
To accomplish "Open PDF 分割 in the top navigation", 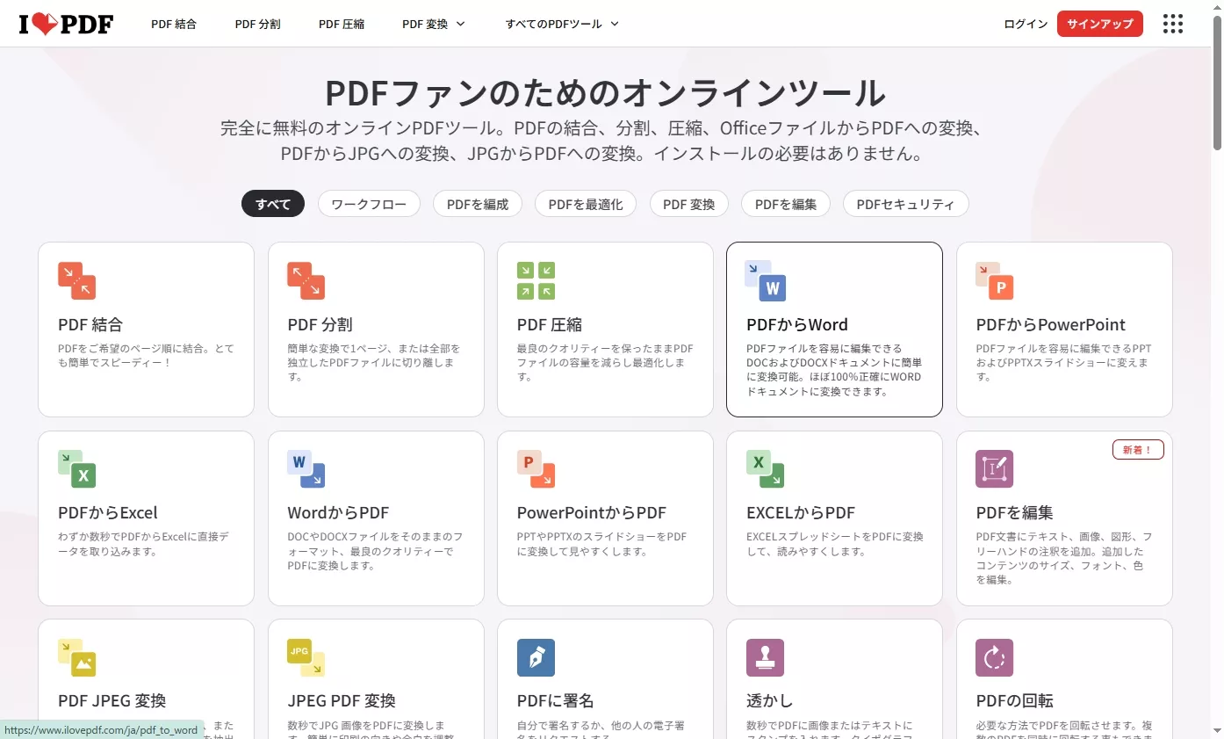I will click(x=257, y=24).
